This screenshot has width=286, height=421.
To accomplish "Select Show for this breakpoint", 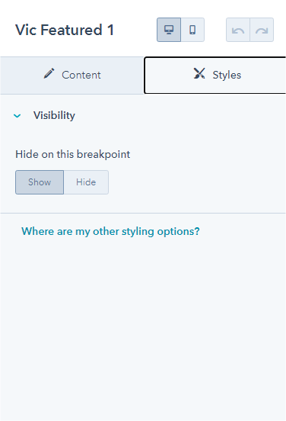I will point(40,182).
